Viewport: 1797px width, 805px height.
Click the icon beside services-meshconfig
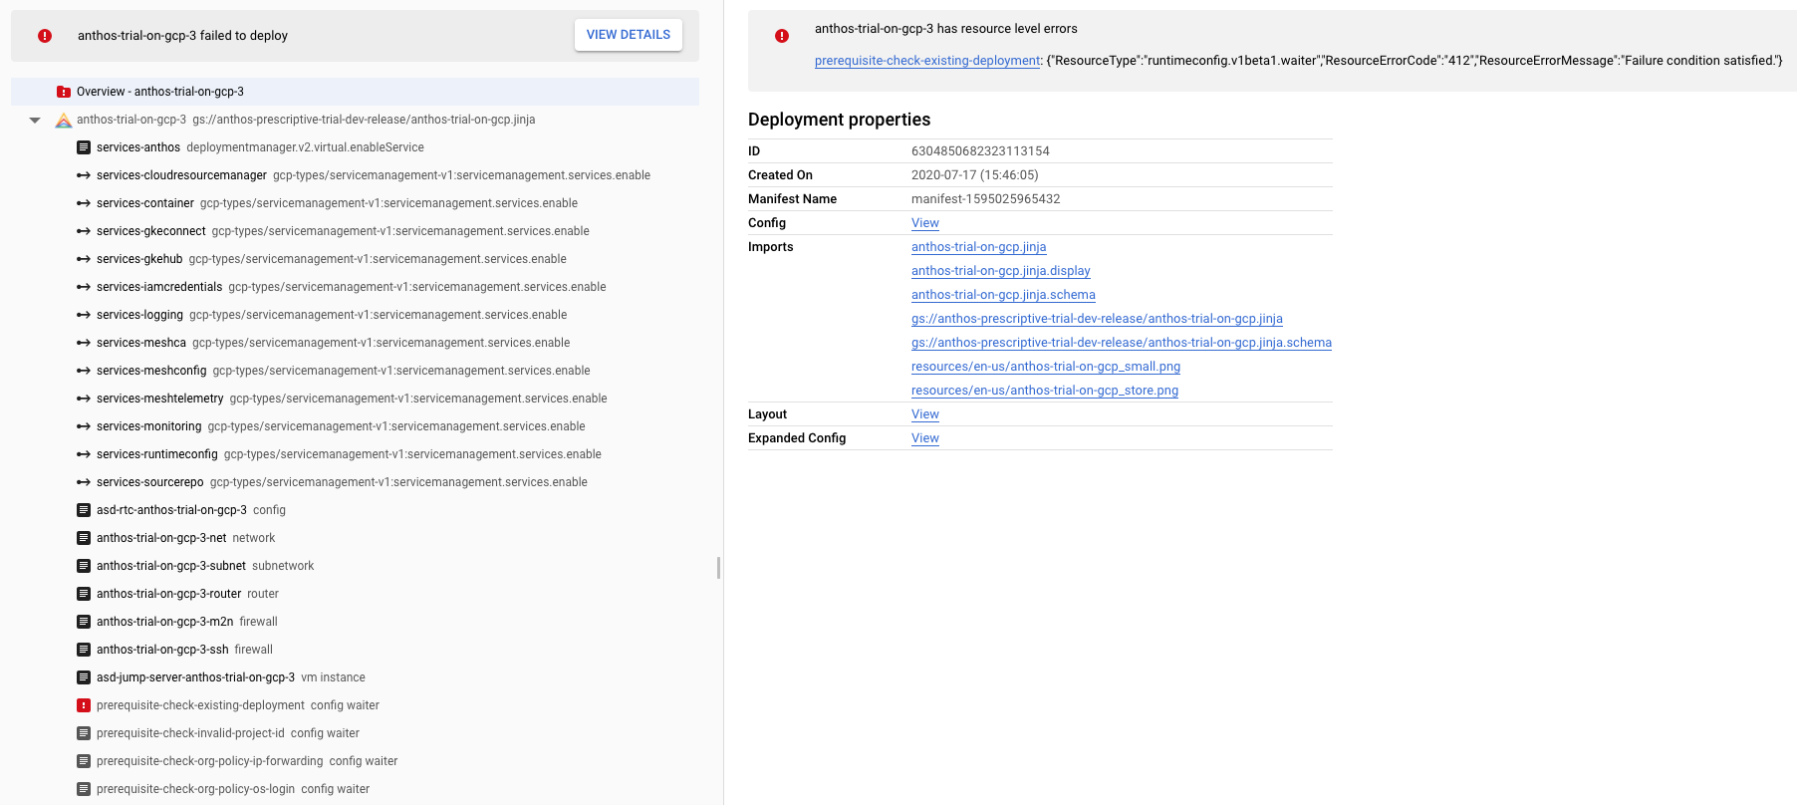[84, 371]
